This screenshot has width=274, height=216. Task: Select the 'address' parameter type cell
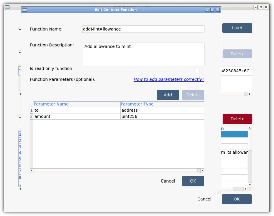(x=162, y=110)
